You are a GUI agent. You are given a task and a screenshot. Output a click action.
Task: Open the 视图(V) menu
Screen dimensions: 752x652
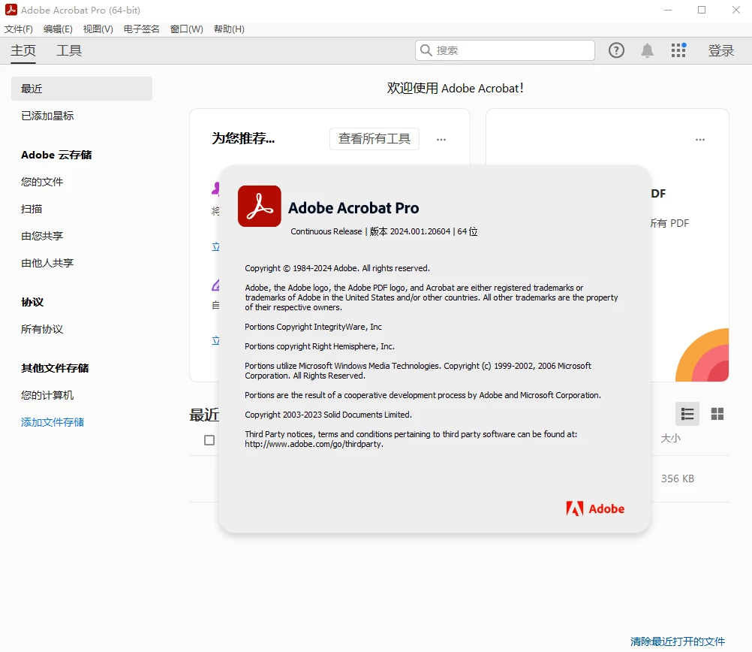coord(98,29)
